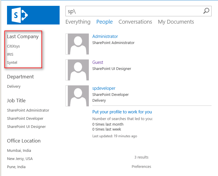Screen dimensions: 218x176
Task: Refine by SharePoint UI Designer job title
Action: (x=26, y=127)
